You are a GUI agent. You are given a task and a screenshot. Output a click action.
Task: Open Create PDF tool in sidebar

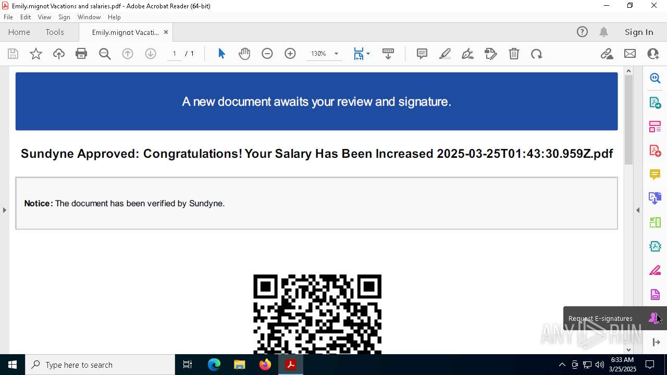655,151
